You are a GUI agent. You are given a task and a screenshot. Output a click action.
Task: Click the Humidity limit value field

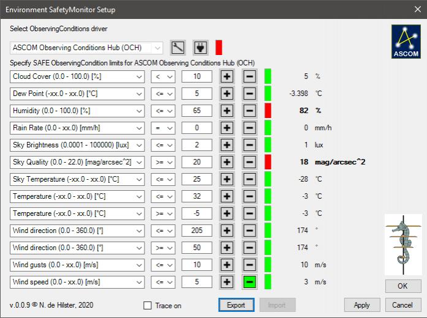coord(197,111)
